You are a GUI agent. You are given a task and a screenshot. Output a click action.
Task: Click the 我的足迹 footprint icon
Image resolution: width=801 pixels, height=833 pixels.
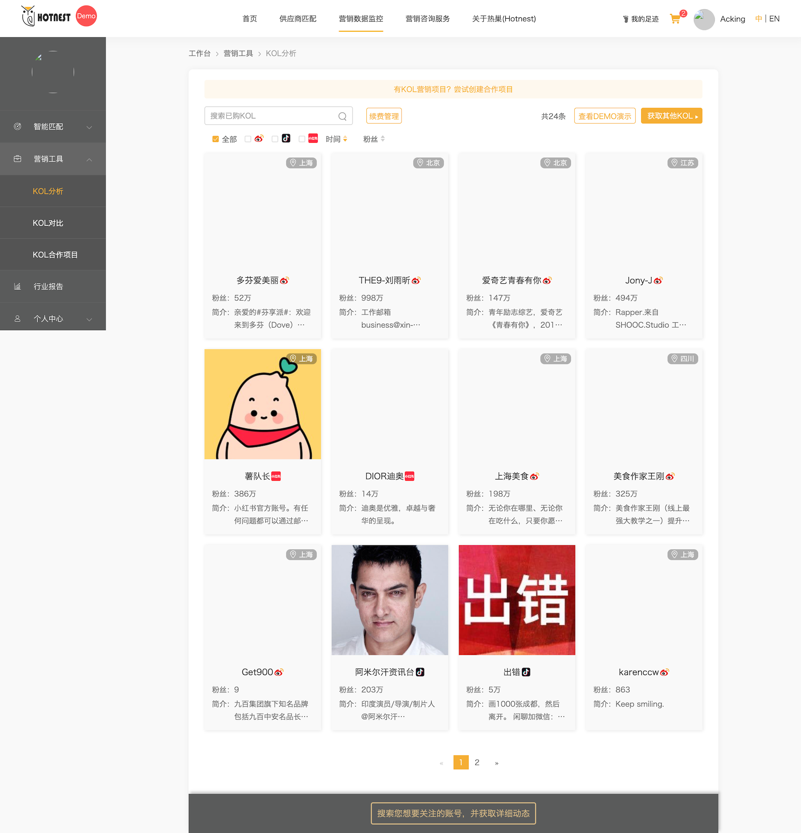(x=626, y=19)
